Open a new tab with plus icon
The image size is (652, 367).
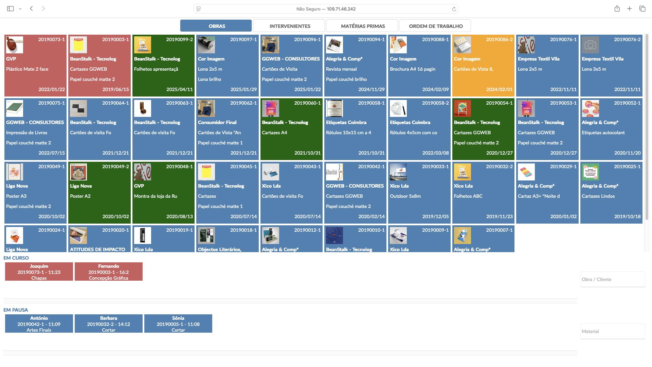coord(629,9)
